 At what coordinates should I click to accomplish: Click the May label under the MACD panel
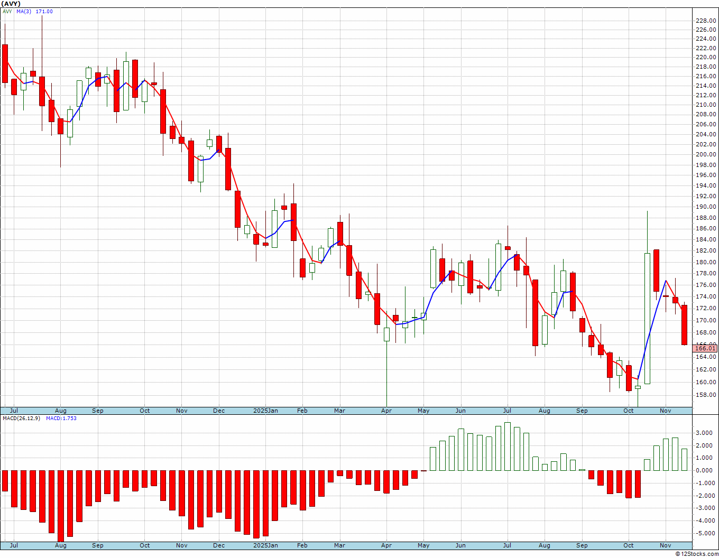(x=423, y=545)
